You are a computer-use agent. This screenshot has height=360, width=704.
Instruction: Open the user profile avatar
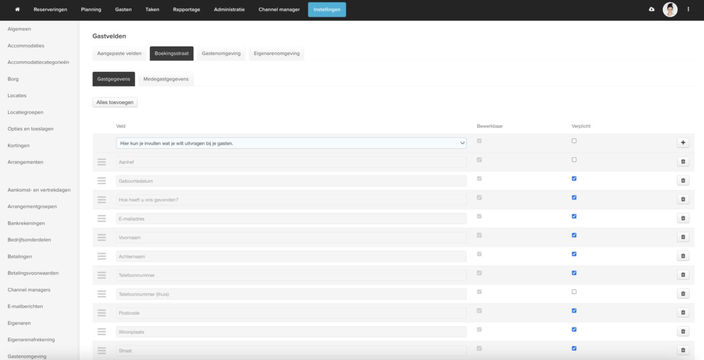670,9
